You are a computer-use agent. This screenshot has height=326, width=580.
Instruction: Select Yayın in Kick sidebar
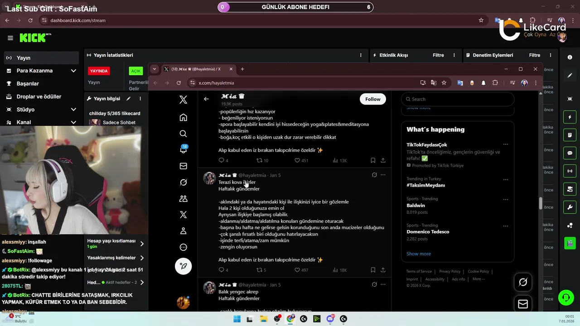[x=42, y=58]
